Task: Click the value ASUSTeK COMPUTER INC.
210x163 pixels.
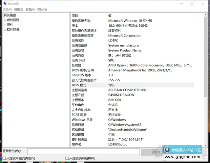Action: (128, 90)
